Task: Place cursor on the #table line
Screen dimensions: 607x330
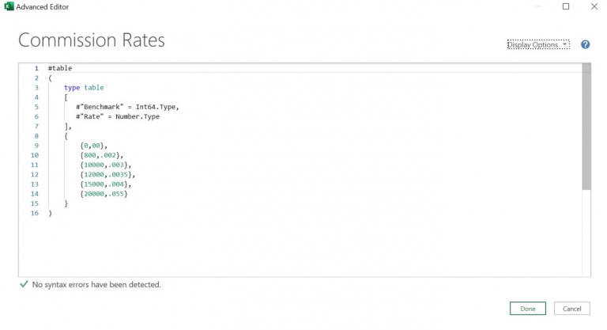Action: (x=60, y=68)
